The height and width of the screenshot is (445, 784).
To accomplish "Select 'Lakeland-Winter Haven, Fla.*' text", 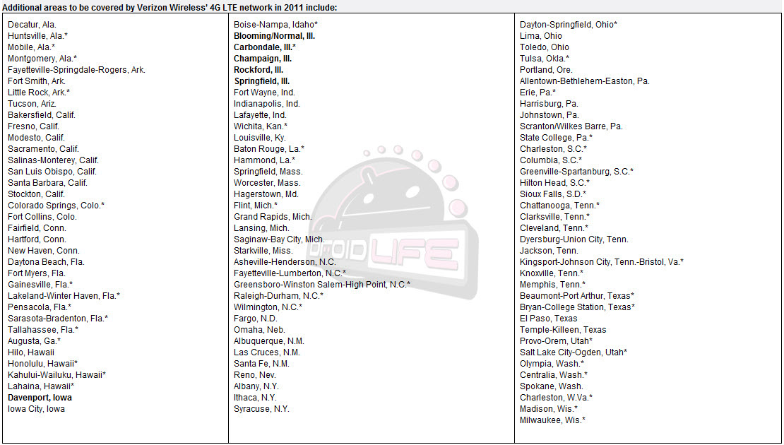I will (64, 296).
